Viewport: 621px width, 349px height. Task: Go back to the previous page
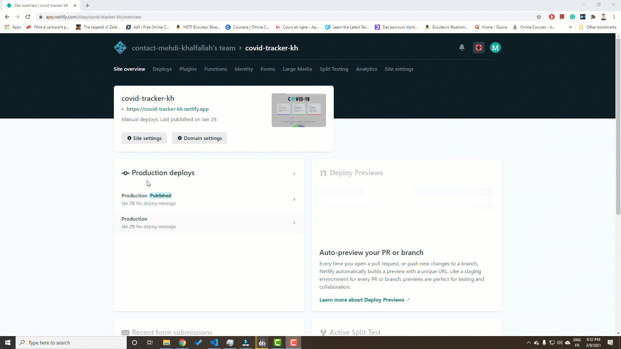pyautogui.click(x=7, y=17)
